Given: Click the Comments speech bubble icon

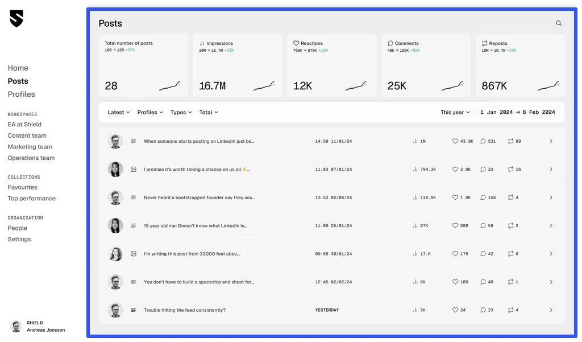Looking at the screenshot, I should tap(389, 43).
